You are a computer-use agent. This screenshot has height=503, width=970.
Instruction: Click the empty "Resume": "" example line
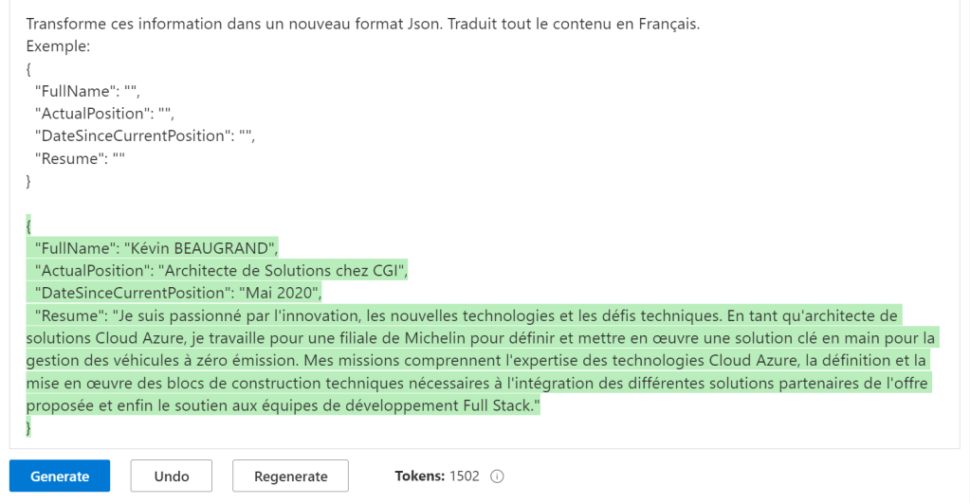80,158
